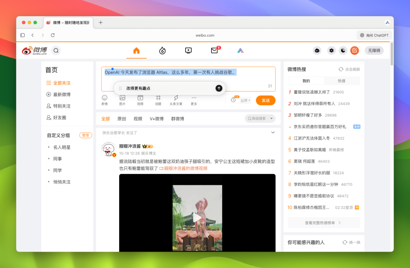Click the 发送 send button

click(x=265, y=100)
